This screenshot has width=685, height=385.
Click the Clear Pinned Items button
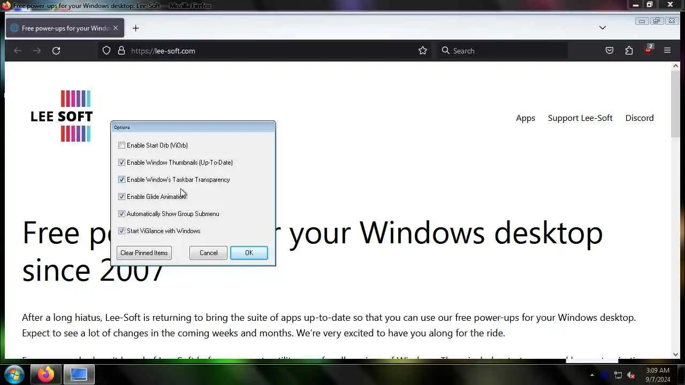pos(144,253)
